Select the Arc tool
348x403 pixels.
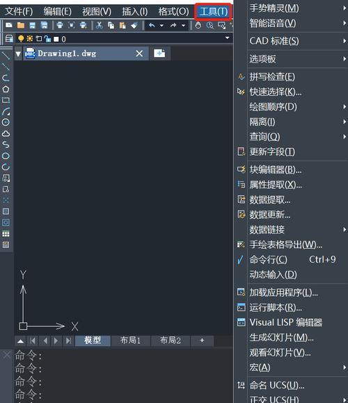6,111
